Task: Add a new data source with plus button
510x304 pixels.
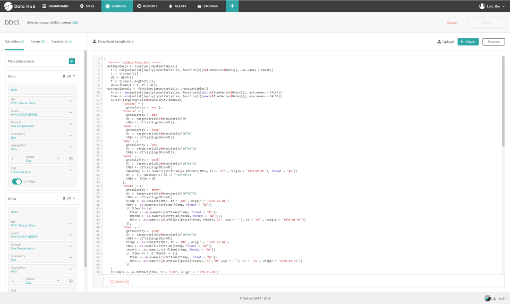Action: 72,61
